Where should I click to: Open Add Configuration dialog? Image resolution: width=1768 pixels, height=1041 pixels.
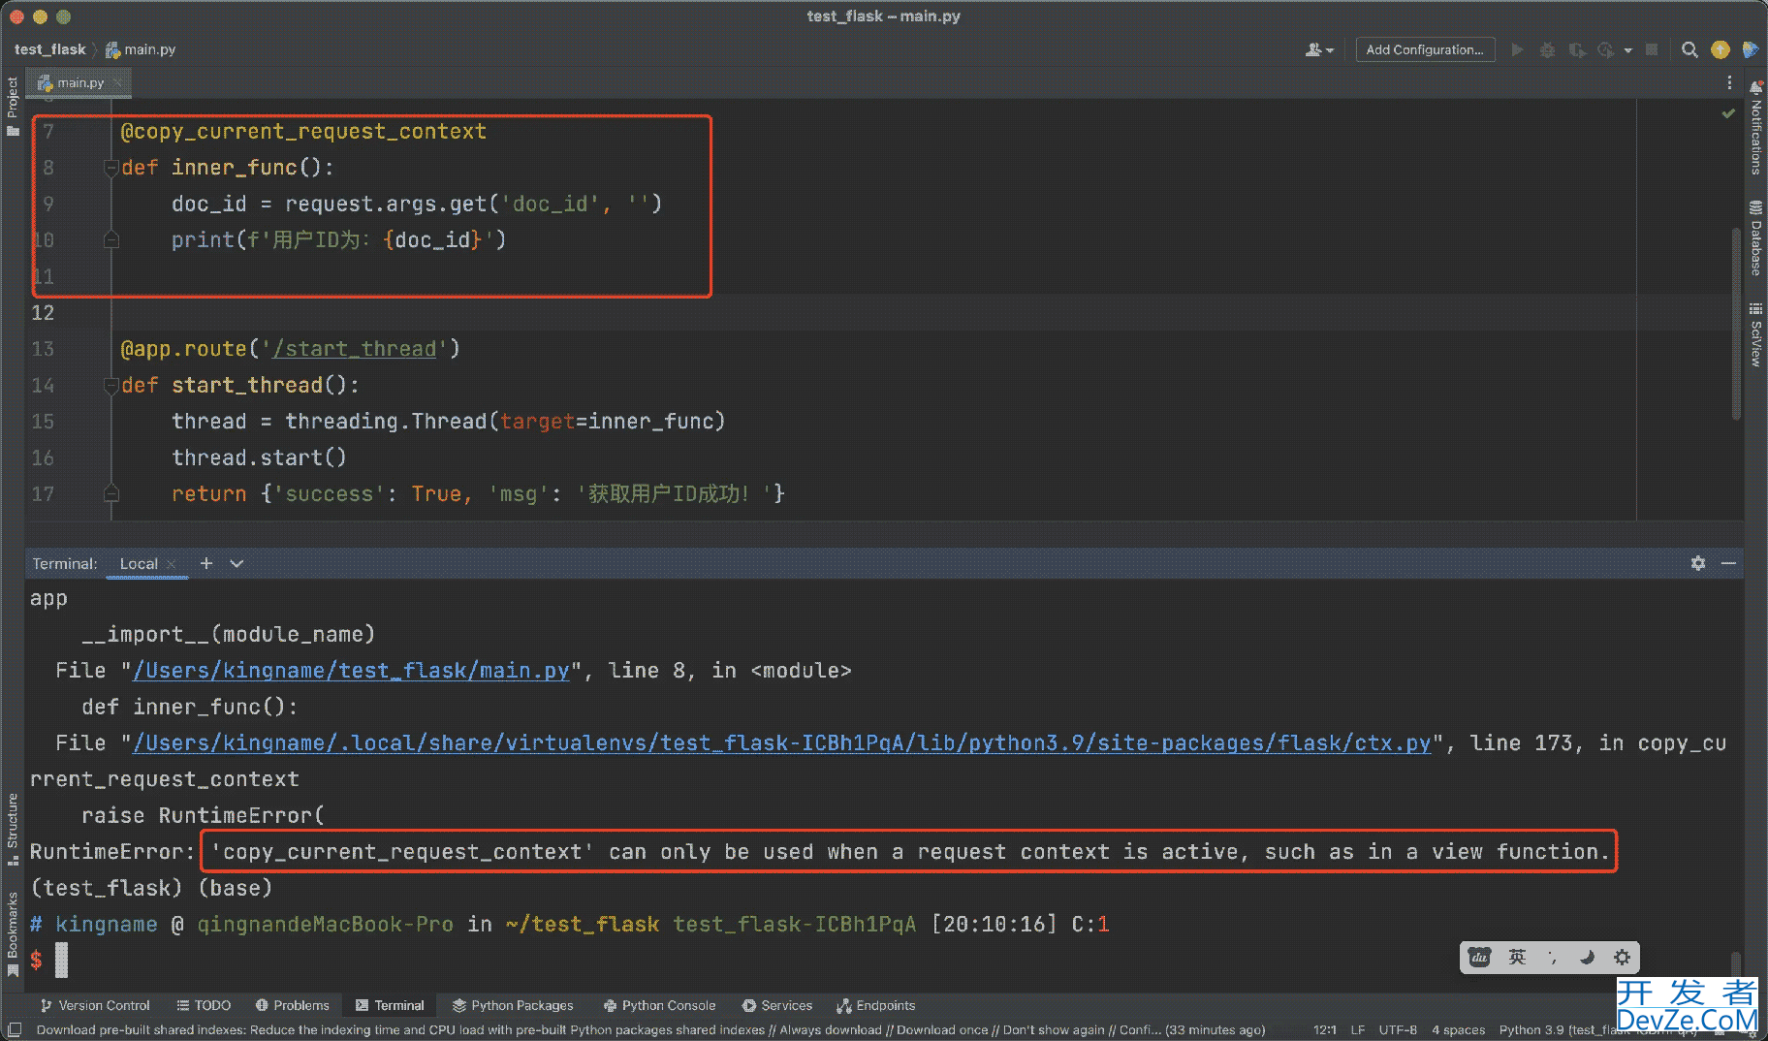pyautogui.click(x=1424, y=49)
